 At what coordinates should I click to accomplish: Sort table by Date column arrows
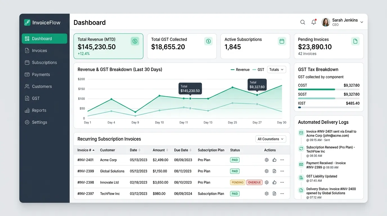139,150
